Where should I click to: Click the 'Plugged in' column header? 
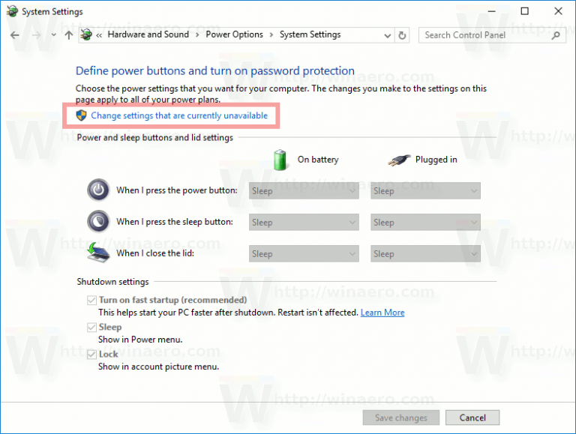pyautogui.click(x=436, y=160)
